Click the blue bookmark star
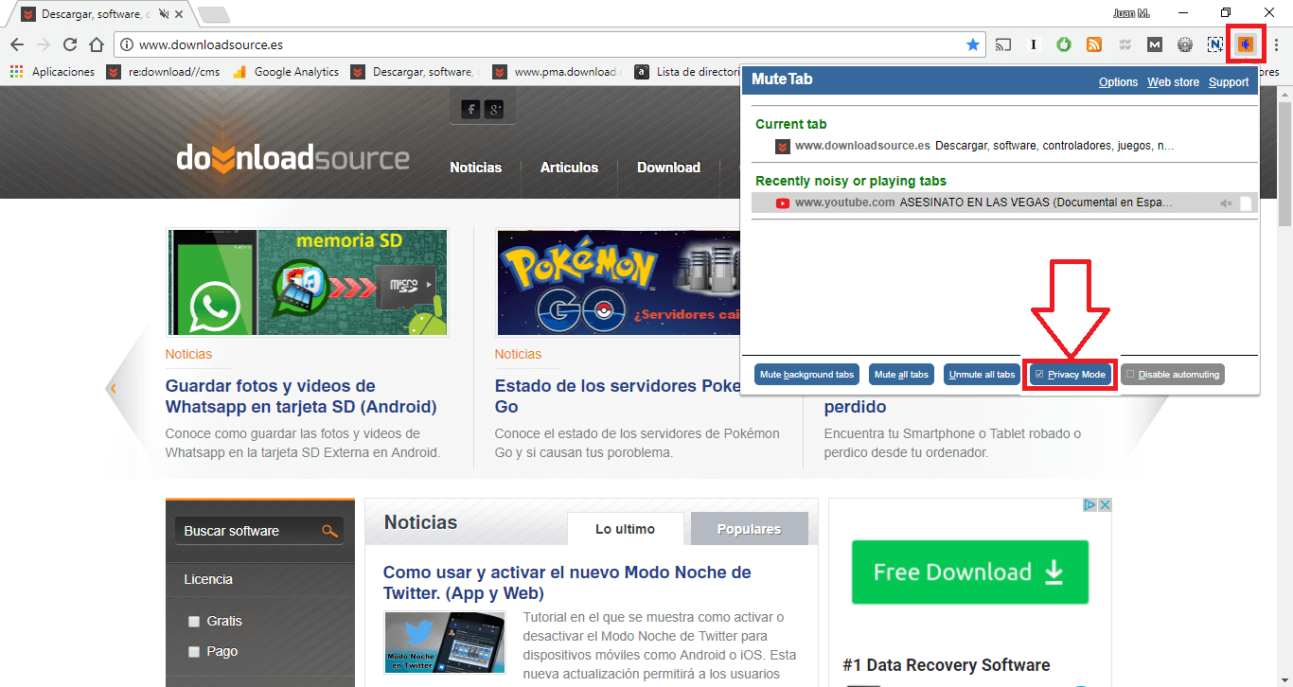The width and height of the screenshot is (1293, 687). [x=972, y=44]
